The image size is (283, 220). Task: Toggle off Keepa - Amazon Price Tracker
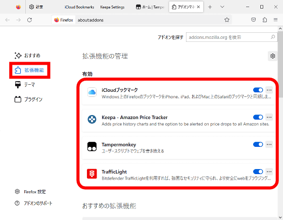pos(258,117)
